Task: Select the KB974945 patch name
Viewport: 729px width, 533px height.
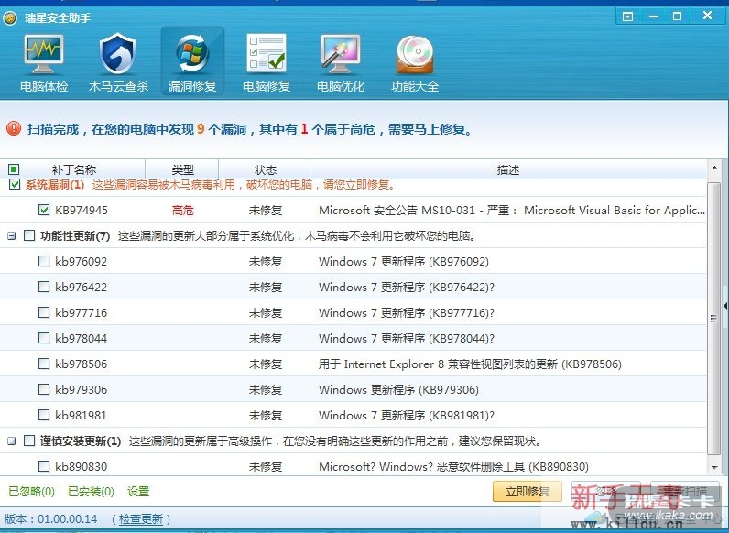Action: pyautogui.click(x=82, y=211)
